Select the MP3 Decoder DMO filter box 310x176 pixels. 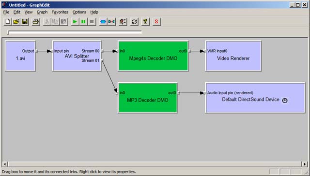148,98
